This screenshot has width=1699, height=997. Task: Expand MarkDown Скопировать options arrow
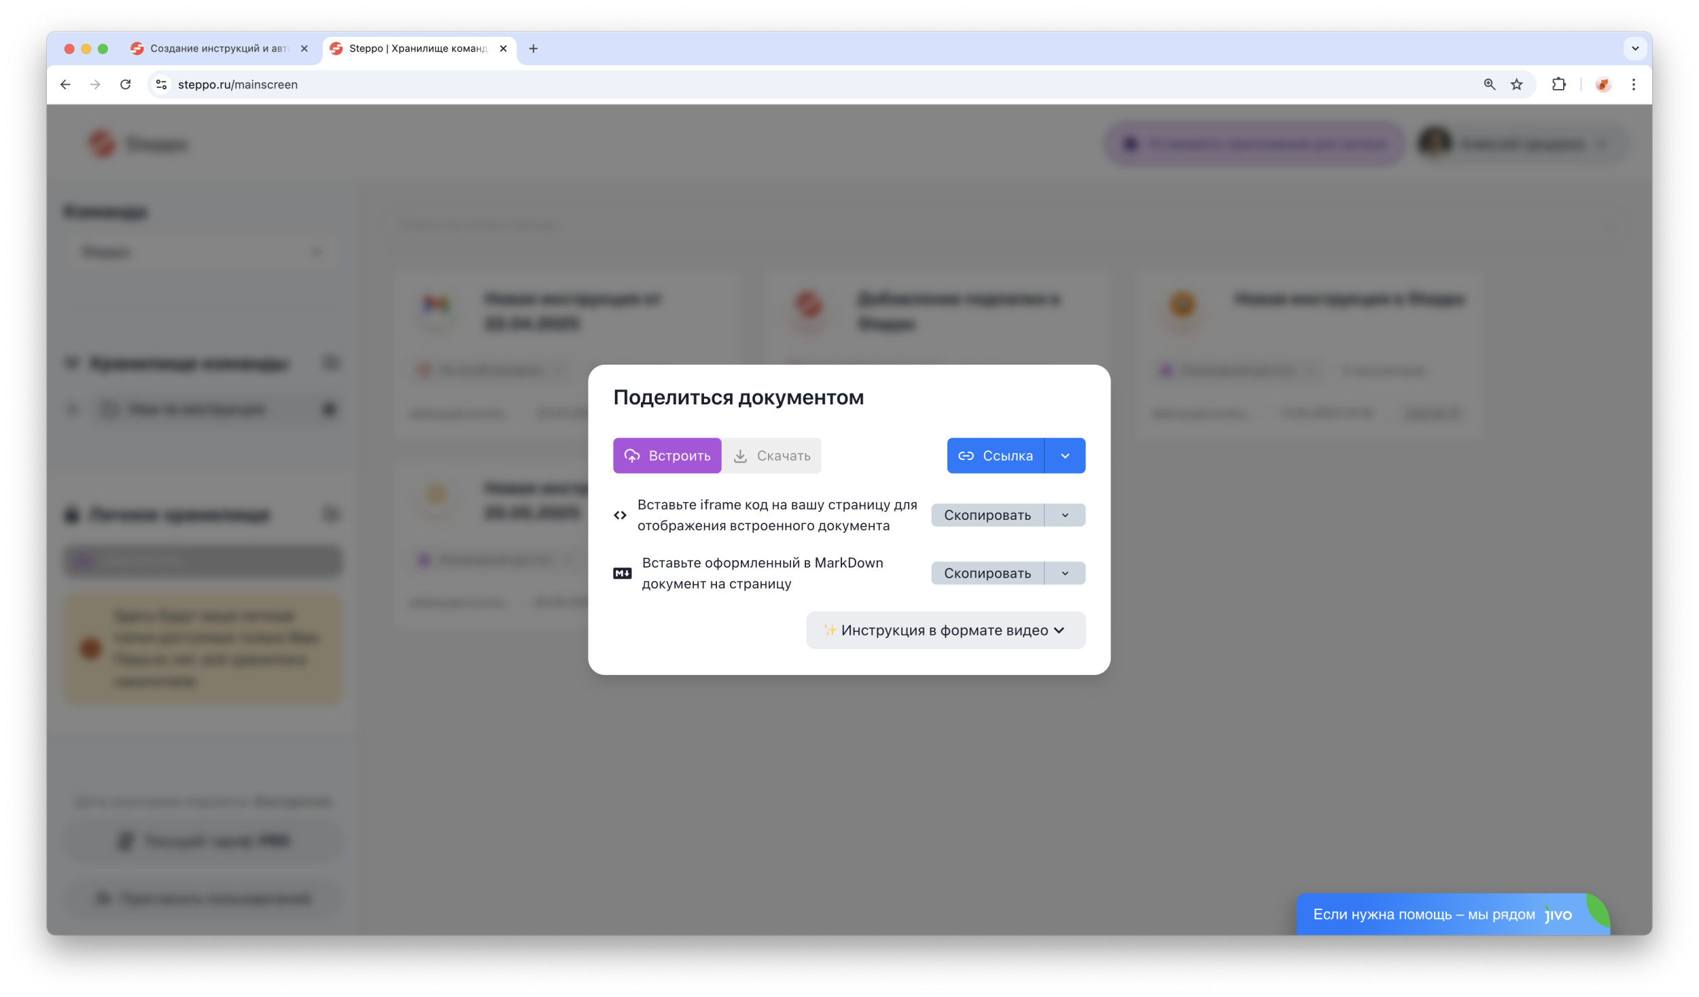tap(1064, 573)
